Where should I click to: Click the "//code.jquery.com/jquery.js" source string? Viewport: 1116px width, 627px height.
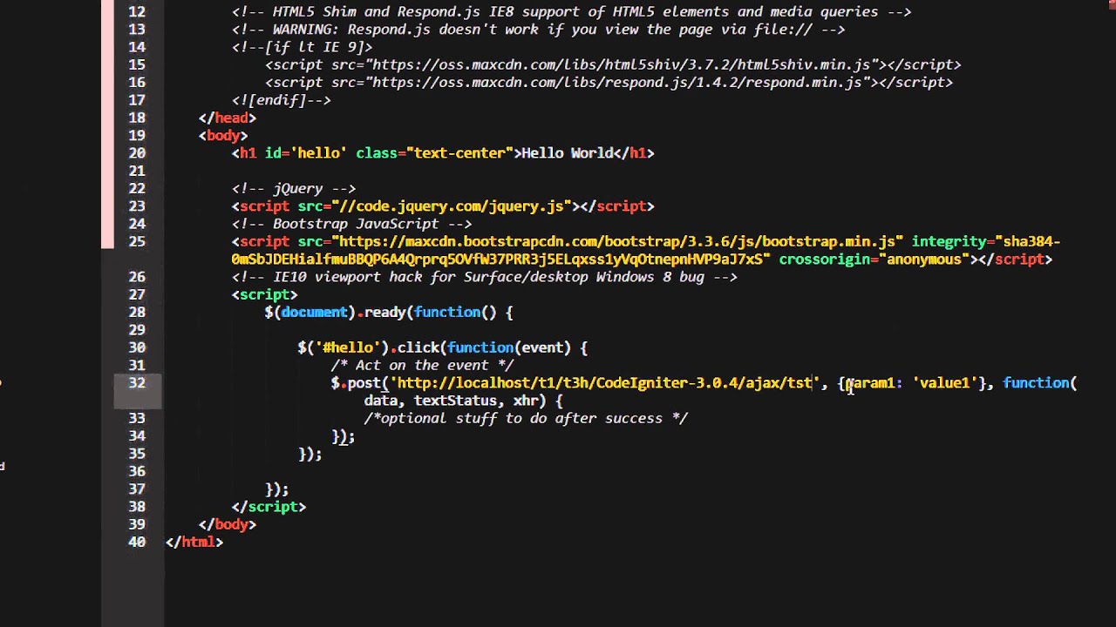[x=452, y=206]
